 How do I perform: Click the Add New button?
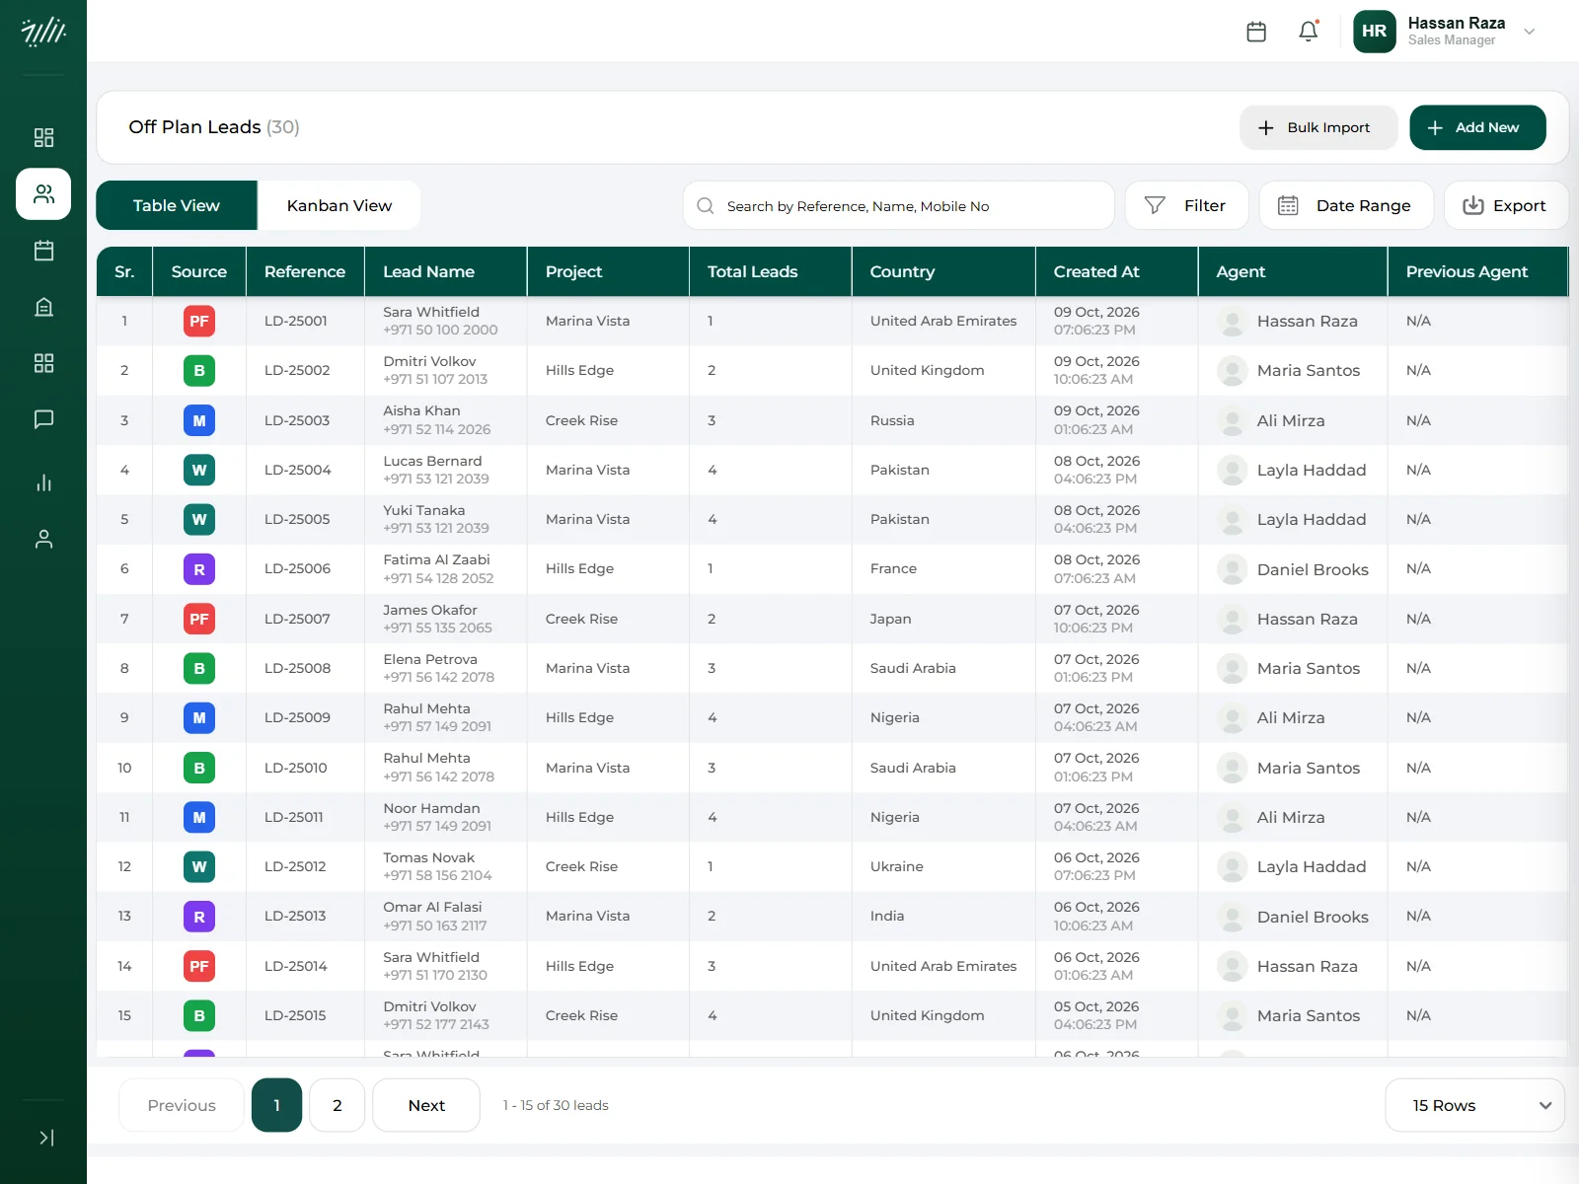point(1477,127)
